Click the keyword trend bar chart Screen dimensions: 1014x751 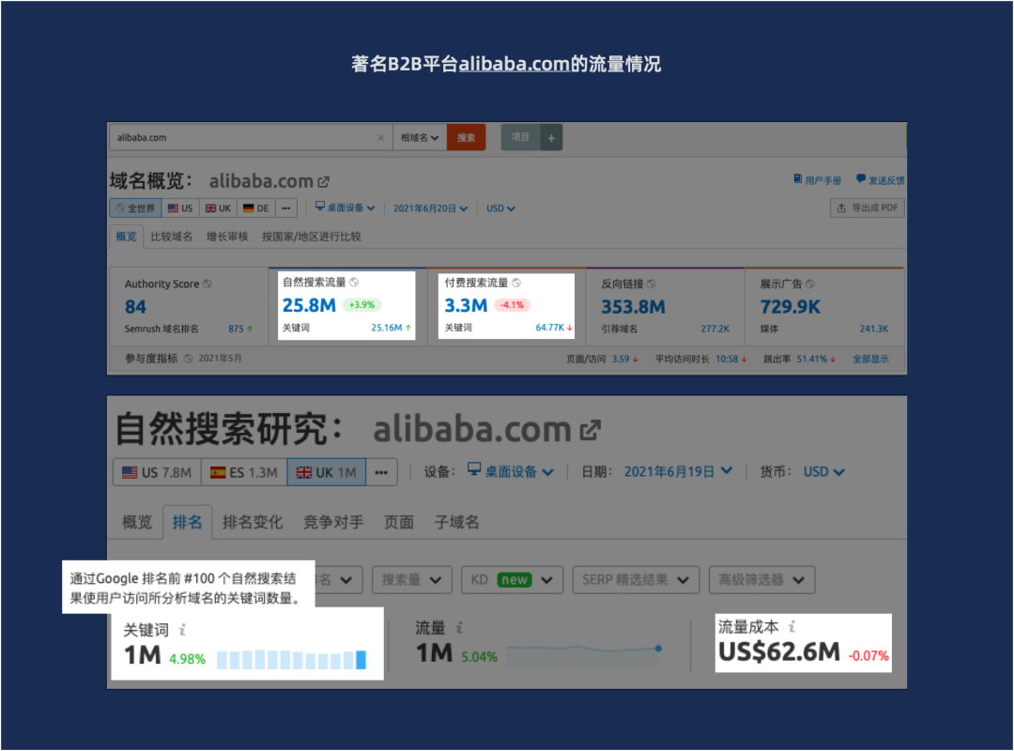(x=292, y=659)
